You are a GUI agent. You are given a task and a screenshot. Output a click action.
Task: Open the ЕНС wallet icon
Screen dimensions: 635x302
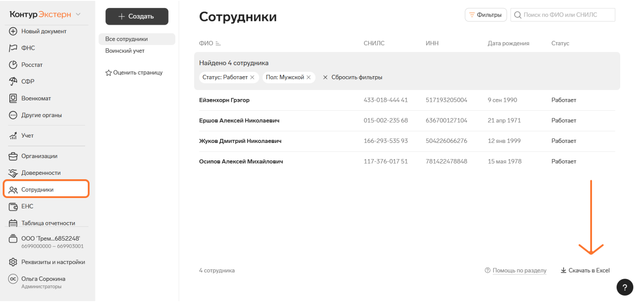[x=13, y=207]
